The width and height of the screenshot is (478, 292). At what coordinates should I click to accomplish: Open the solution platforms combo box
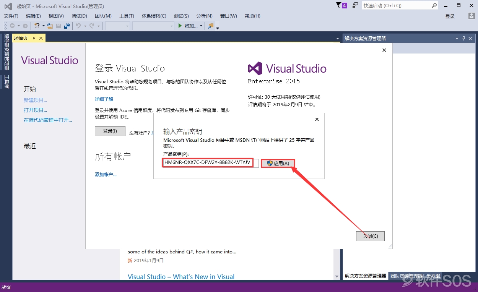(x=153, y=26)
